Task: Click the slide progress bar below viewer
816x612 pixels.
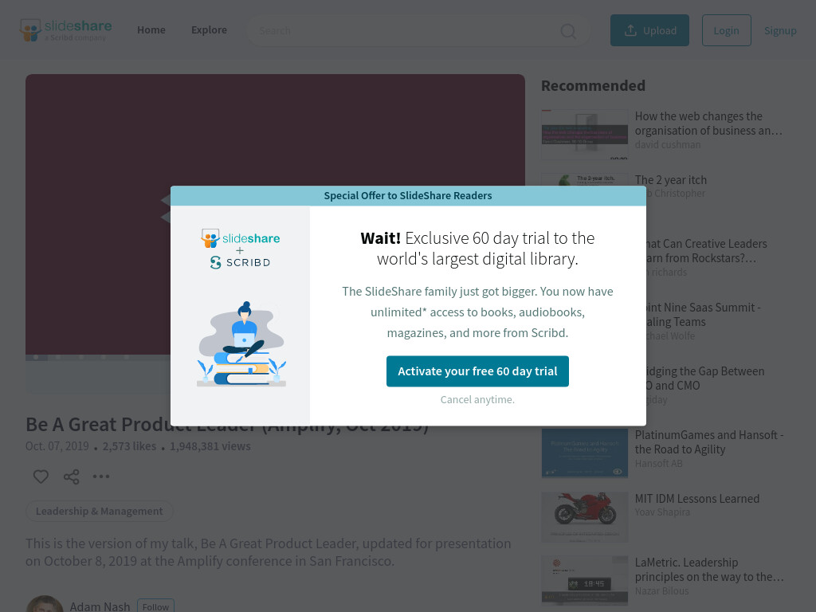Action: (98, 358)
